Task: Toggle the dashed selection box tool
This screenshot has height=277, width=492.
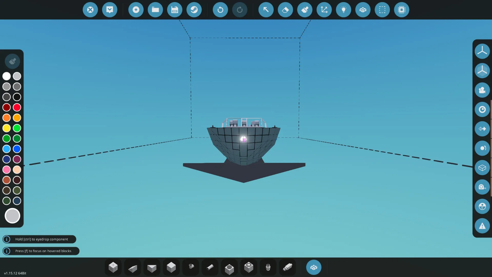Action: pyautogui.click(x=382, y=10)
